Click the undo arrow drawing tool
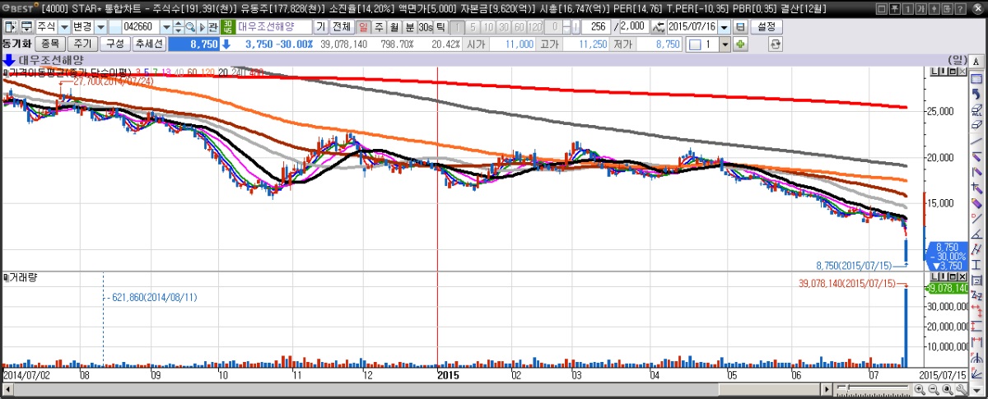The height and width of the screenshot is (399, 988). pos(976,95)
